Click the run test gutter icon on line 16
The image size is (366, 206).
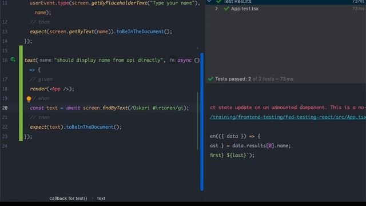pos(13,60)
